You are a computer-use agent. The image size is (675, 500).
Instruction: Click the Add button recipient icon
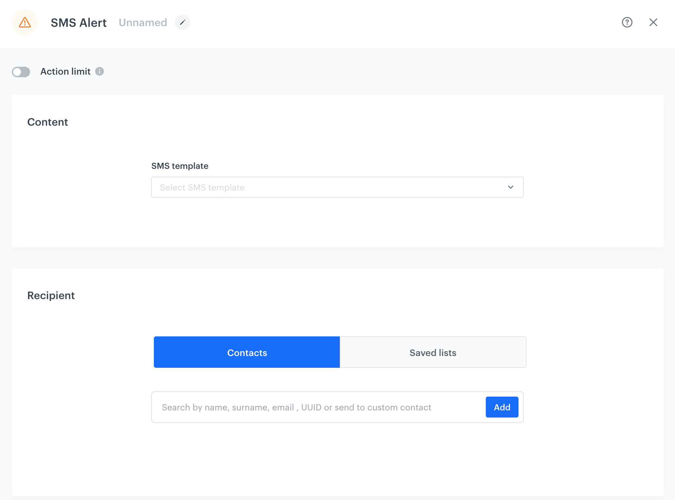coord(502,407)
